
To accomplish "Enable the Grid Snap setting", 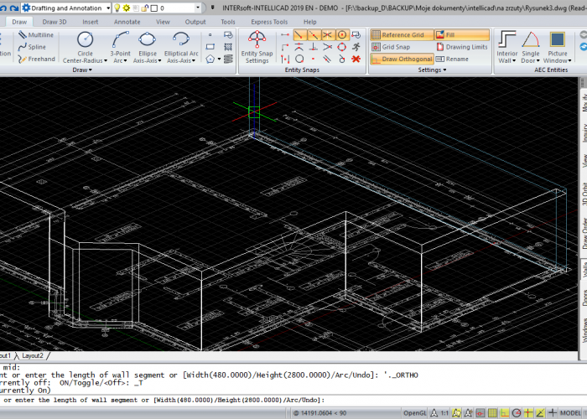I will point(391,47).
